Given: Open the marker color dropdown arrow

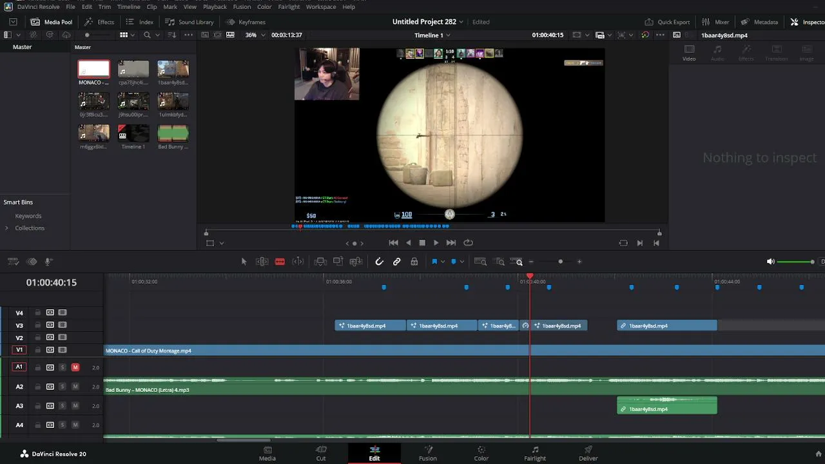Looking at the screenshot, I should (461, 262).
